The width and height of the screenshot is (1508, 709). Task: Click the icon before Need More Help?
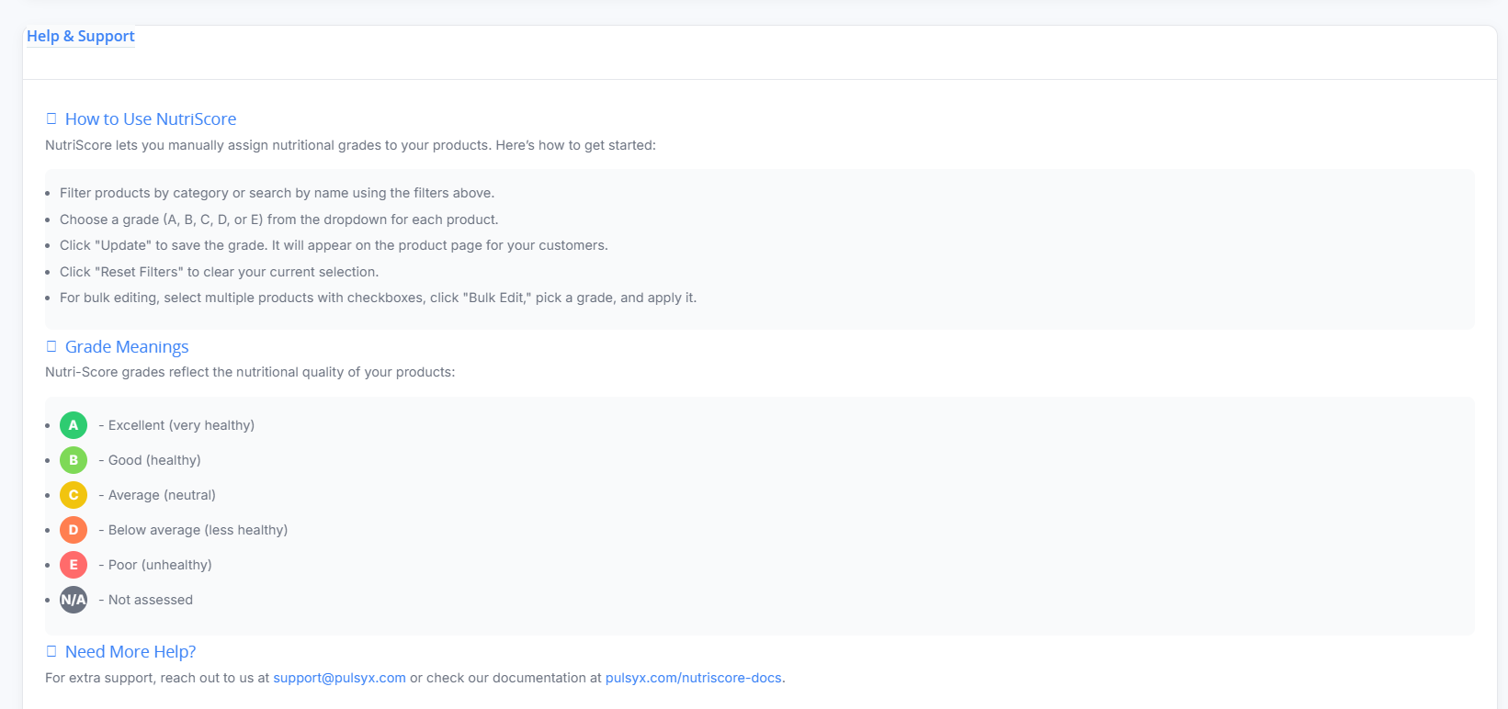click(x=51, y=651)
